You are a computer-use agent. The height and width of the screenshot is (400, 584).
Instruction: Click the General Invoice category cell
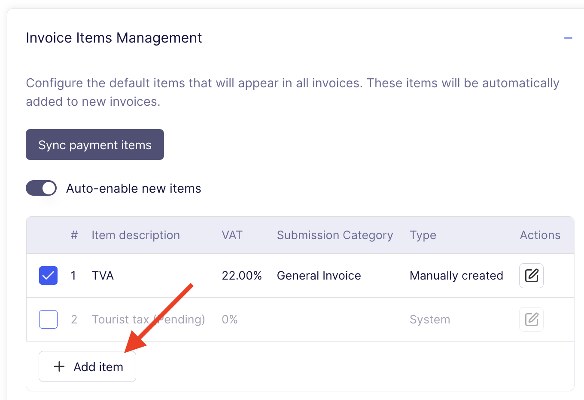point(319,276)
